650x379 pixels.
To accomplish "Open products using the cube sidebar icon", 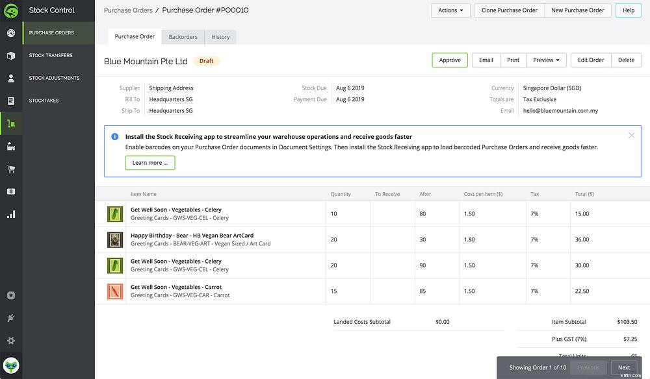I will tap(11, 55).
